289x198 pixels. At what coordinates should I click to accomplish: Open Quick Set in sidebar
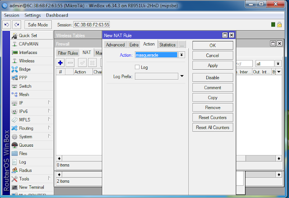[32, 36]
